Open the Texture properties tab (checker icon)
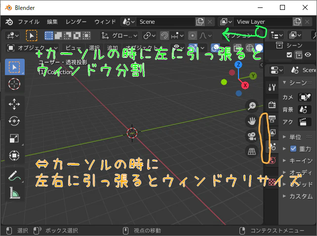 click(272, 182)
